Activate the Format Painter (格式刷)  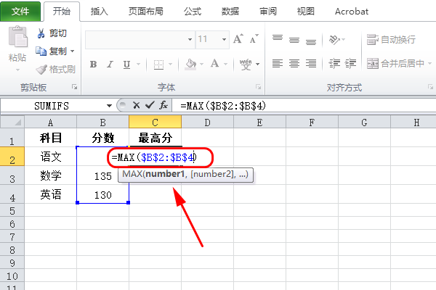(x=56, y=70)
